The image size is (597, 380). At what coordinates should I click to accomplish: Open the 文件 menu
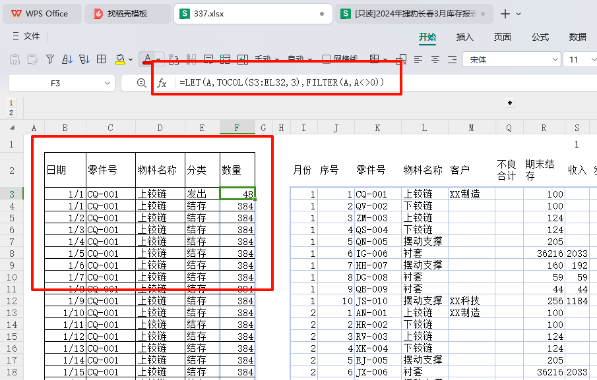(x=26, y=36)
